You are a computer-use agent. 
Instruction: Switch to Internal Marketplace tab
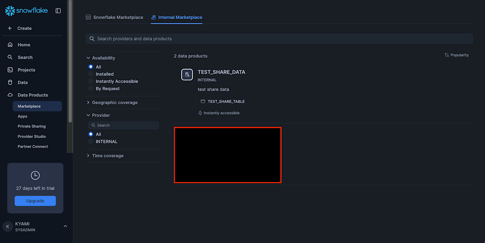pyautogui.click(x=177, y=17)
